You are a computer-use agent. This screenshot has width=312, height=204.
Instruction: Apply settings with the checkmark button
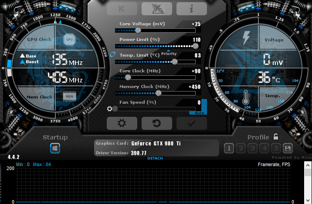coord(192,123)
